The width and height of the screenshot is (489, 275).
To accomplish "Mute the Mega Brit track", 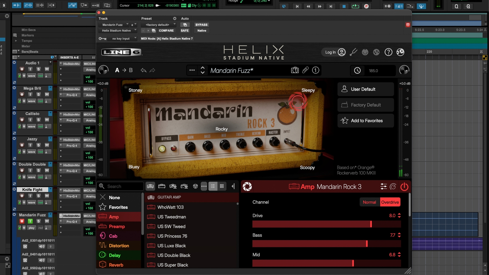I will [47, 94].
